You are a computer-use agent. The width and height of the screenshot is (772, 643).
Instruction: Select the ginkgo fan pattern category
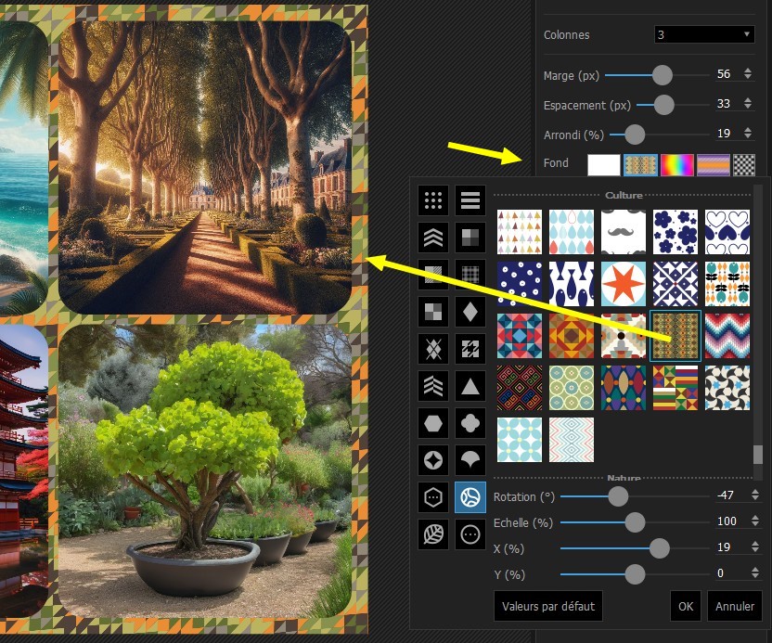coord(470,460)
